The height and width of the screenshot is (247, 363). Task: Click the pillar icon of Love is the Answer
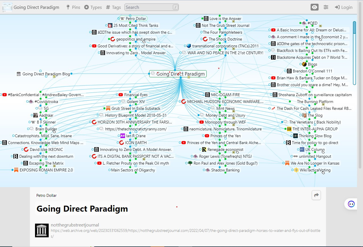tap(206, 19)
